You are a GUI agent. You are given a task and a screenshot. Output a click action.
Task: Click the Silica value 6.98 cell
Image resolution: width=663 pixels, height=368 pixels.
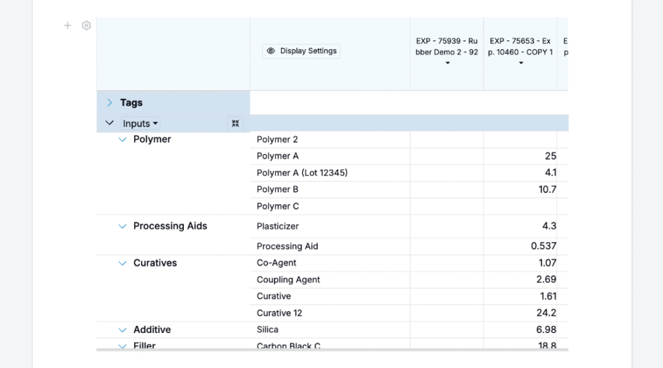[520, 330]
